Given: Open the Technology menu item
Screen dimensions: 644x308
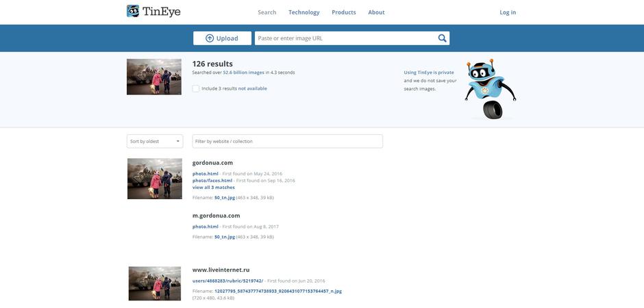Looking at the screenshot, I should tap(304, 12).
